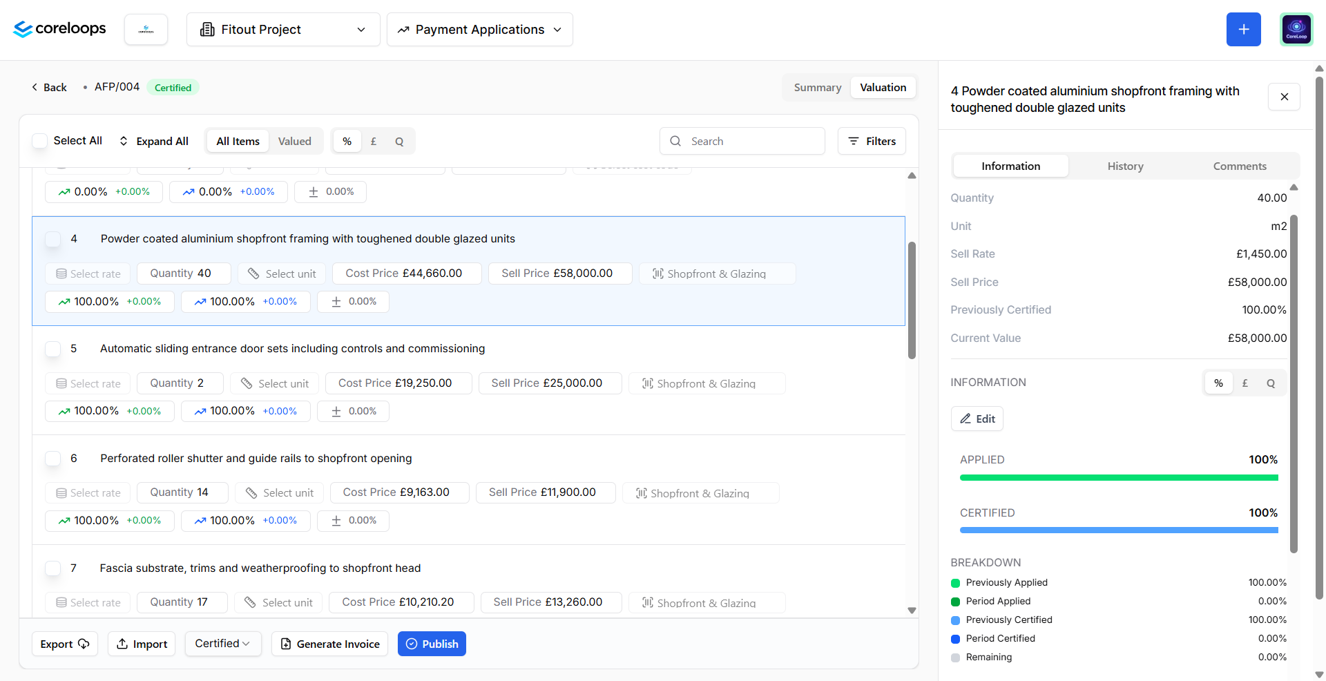Go Back to previous page
The image size is (1326, 681).
(x=49, y=88)
